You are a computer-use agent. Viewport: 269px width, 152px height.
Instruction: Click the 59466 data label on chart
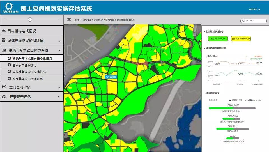click(259, 63)
